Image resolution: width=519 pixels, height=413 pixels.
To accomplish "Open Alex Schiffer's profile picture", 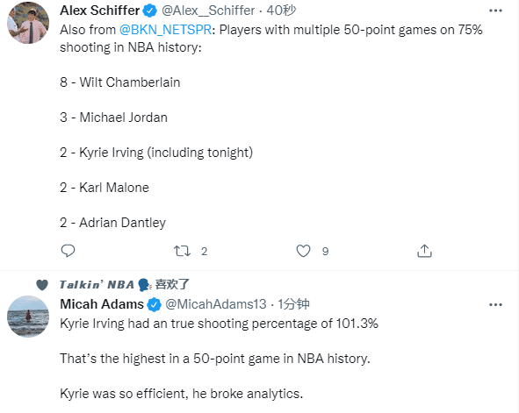I will click(x=28, y=23).
